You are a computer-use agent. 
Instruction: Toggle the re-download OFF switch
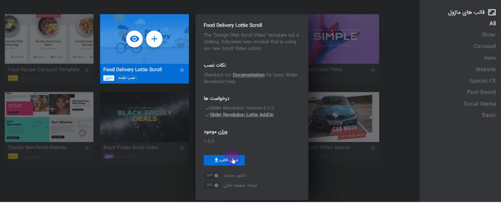point(212,175)
